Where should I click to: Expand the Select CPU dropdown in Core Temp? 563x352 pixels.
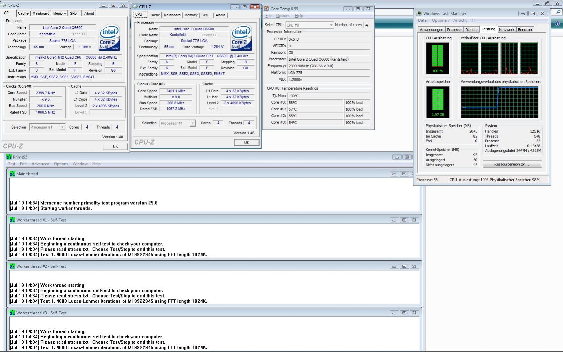tap(331, 25)
